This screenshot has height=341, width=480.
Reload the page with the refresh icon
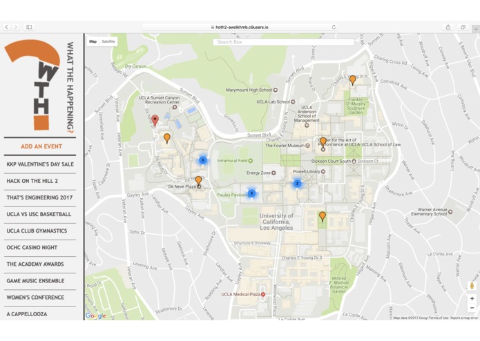tap(334, 27)
